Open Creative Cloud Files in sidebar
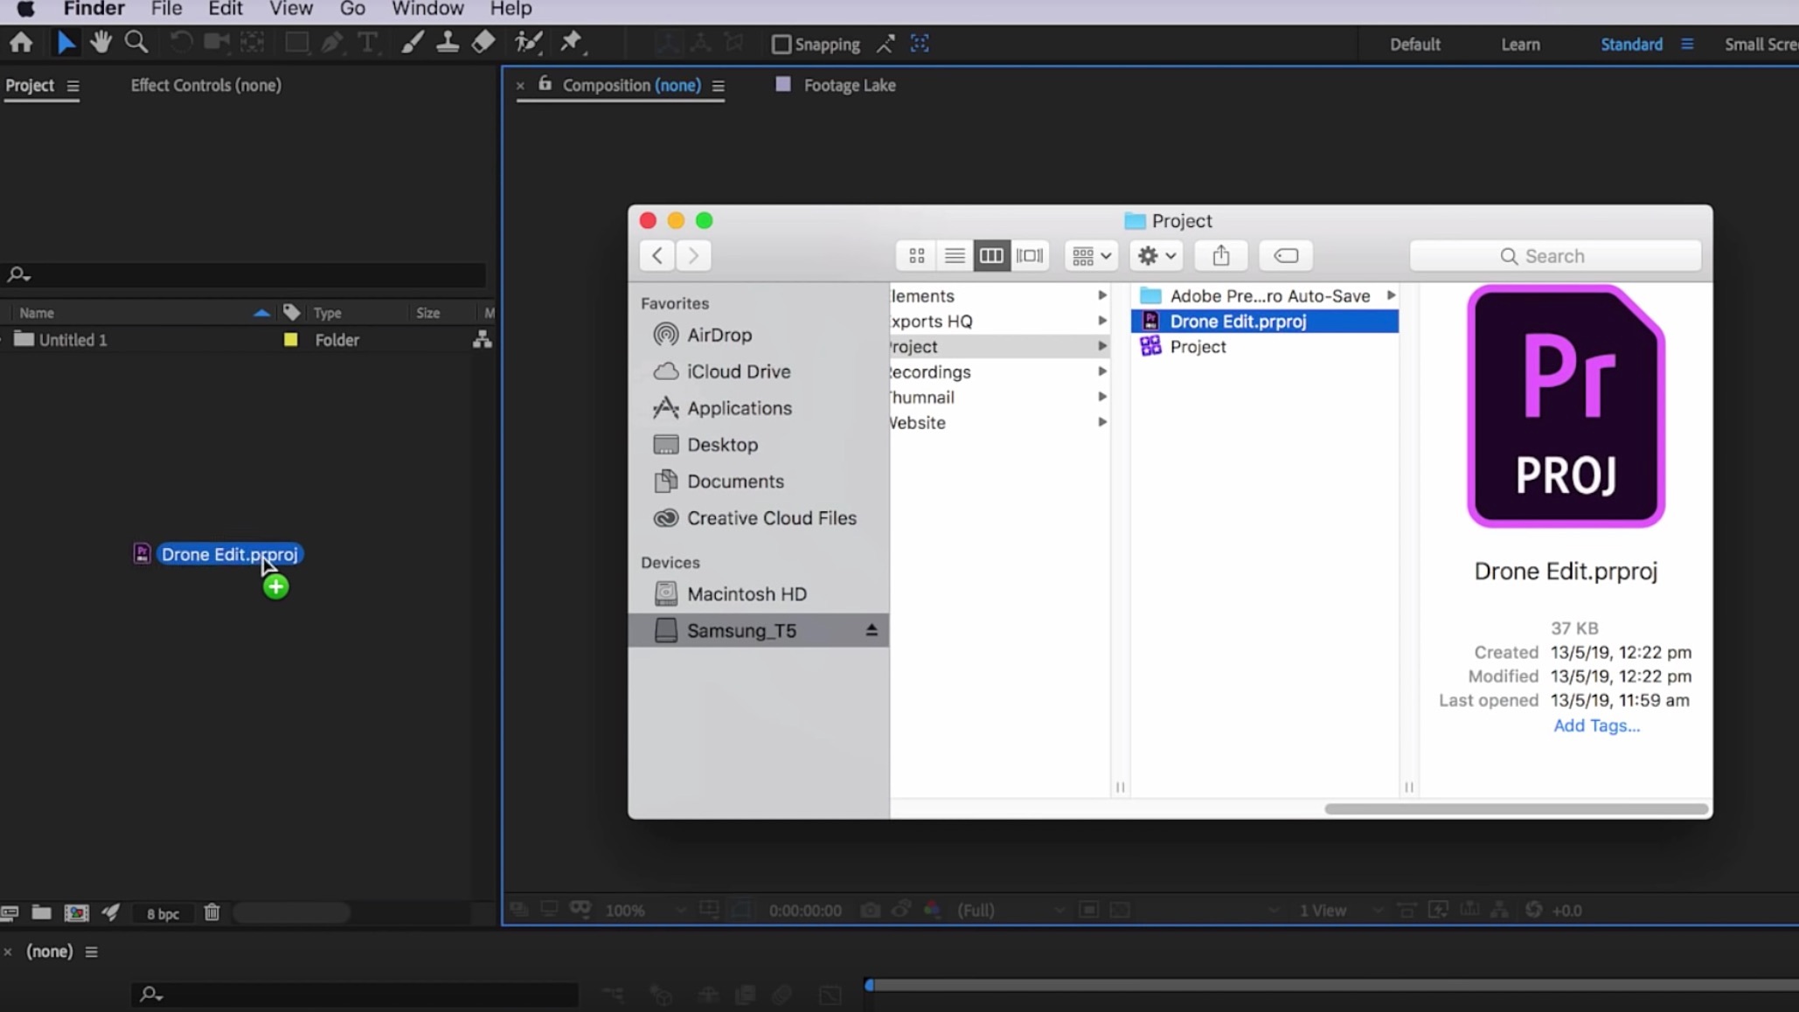1799x1012 pixels. (x=771, y=518)
